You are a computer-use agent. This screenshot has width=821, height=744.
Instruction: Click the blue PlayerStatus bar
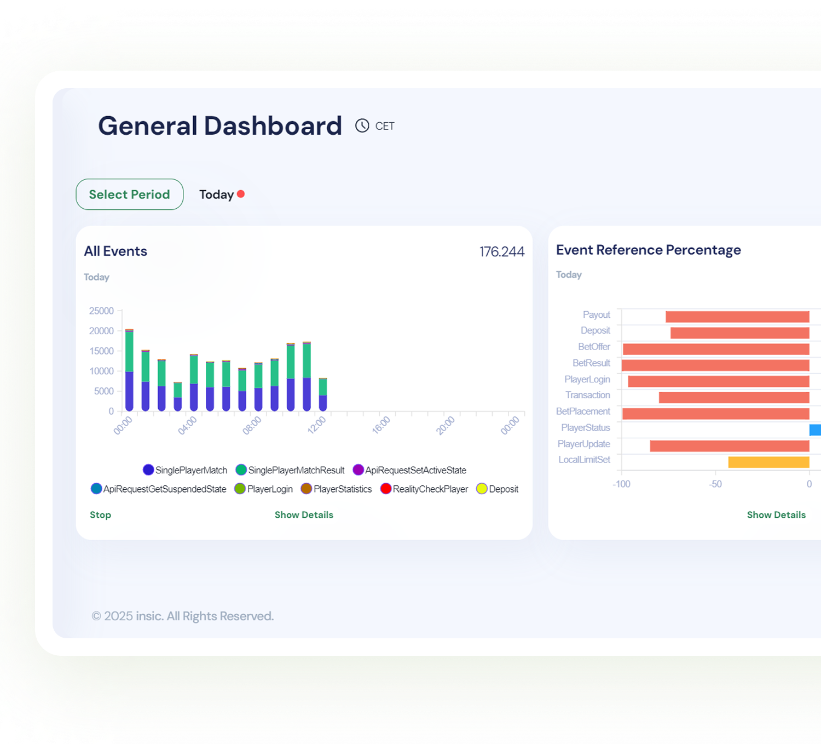point(815,430)
